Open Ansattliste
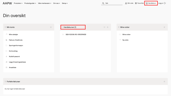The width and height of the screenshot is (171, 96). (13, 67)
